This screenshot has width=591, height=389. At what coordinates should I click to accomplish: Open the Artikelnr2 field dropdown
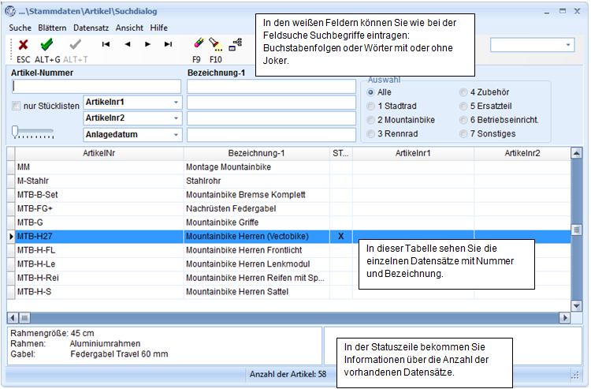(176, 118)
